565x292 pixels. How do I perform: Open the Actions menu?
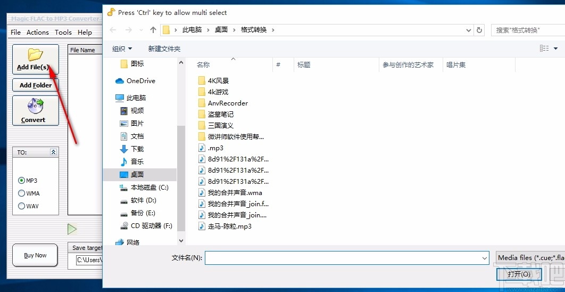tap(37, 33)
